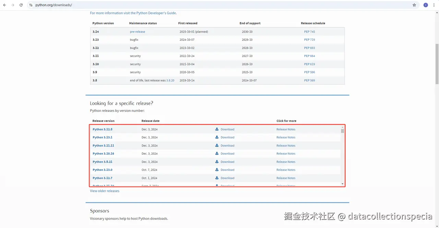439x228 pixels.
Task: Open the pre-release link for 3.14
Action: click(138, 32)
